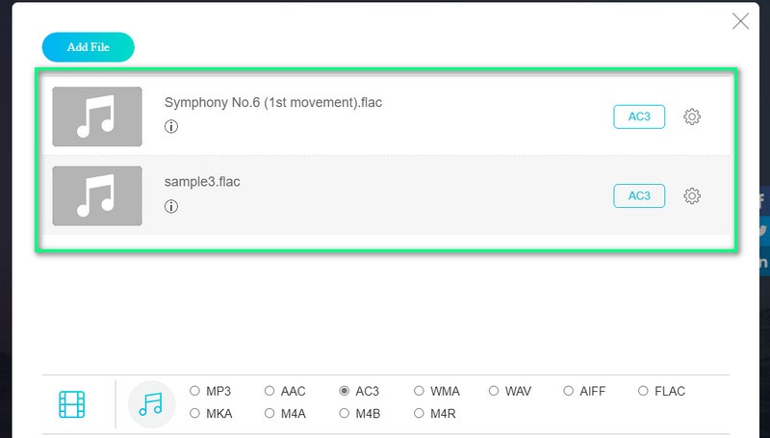Screen dimensions: 770x438
Task: Pick FLAC as output format
Action: (643, 391)
